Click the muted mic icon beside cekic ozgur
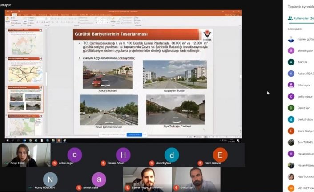The height and width of the screenshot is (192, 314). 55,163
